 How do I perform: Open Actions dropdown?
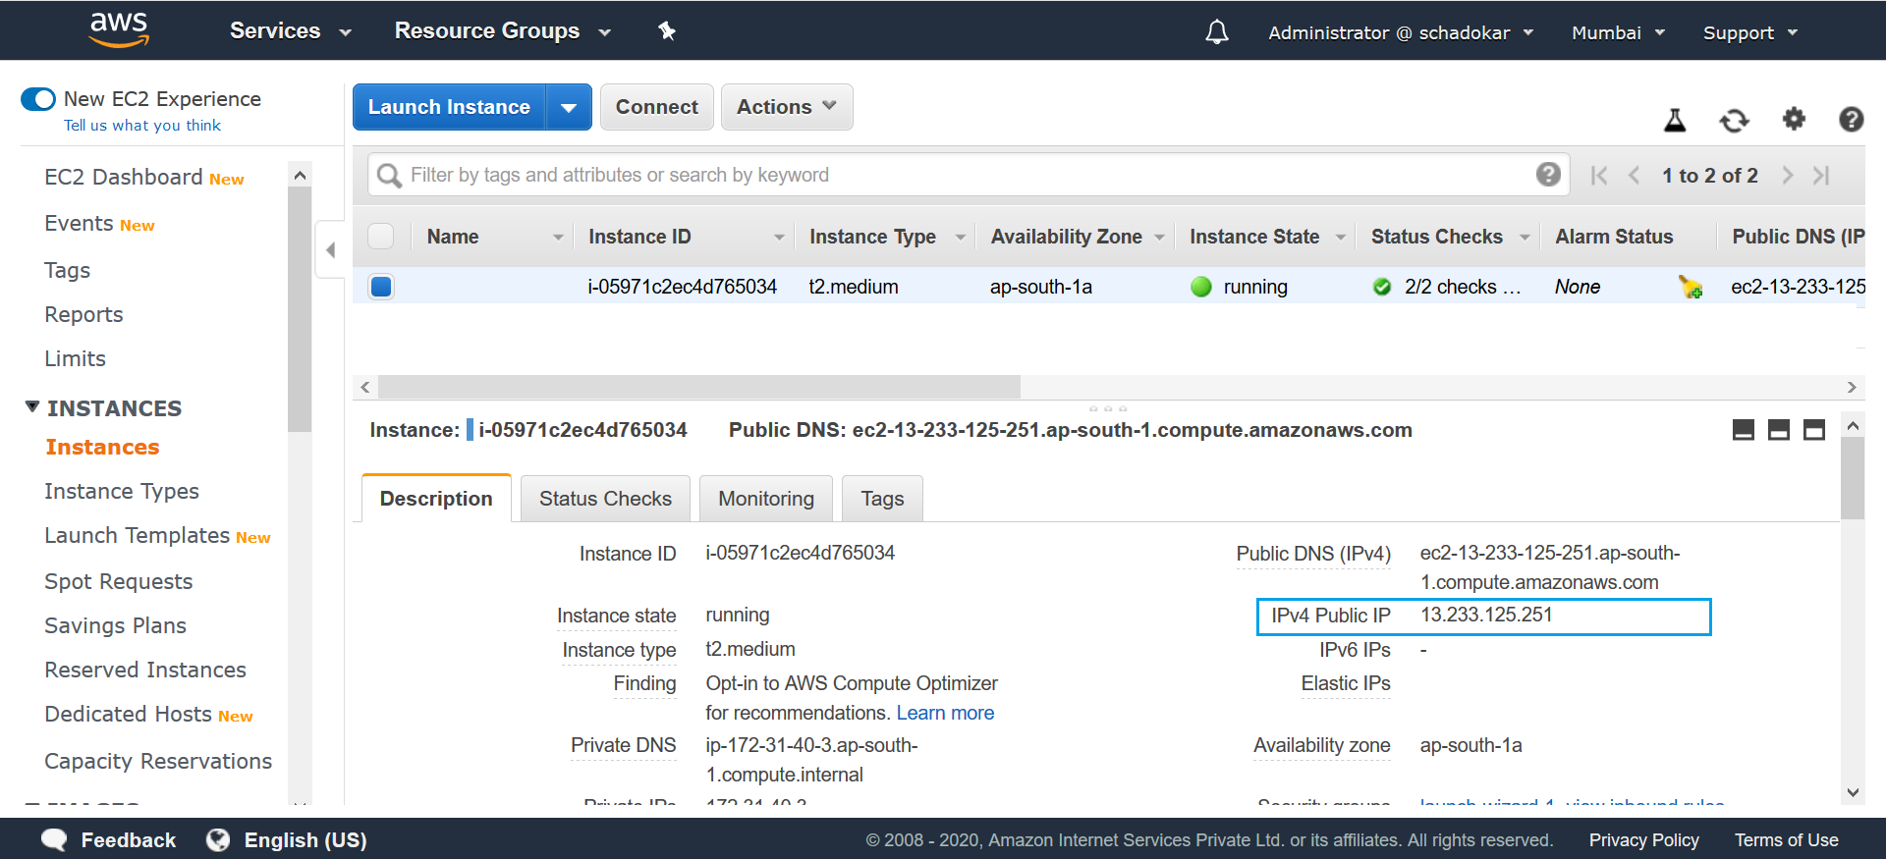[787, 107]
